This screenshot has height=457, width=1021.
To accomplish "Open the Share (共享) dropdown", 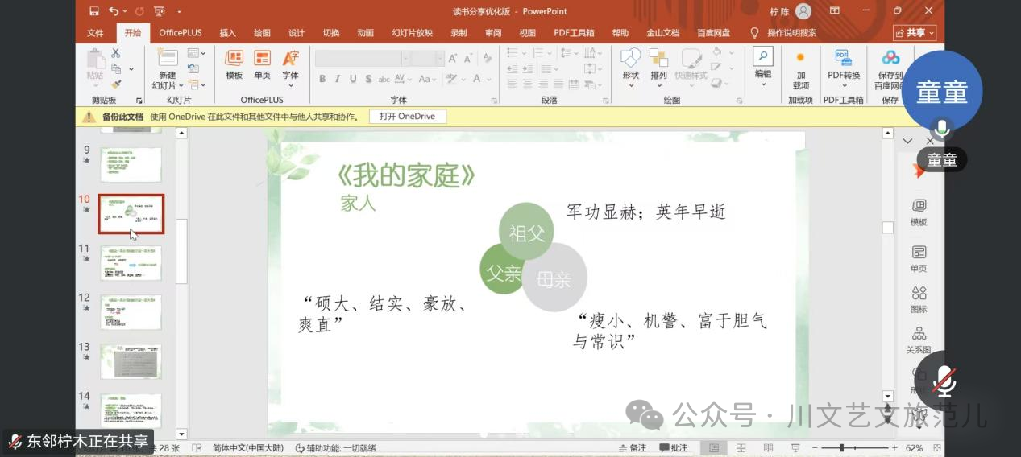I will point(915,33).
